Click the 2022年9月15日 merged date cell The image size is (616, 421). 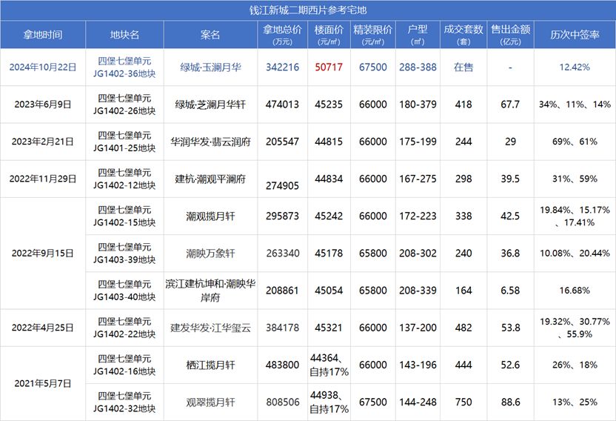click(43, 253)
